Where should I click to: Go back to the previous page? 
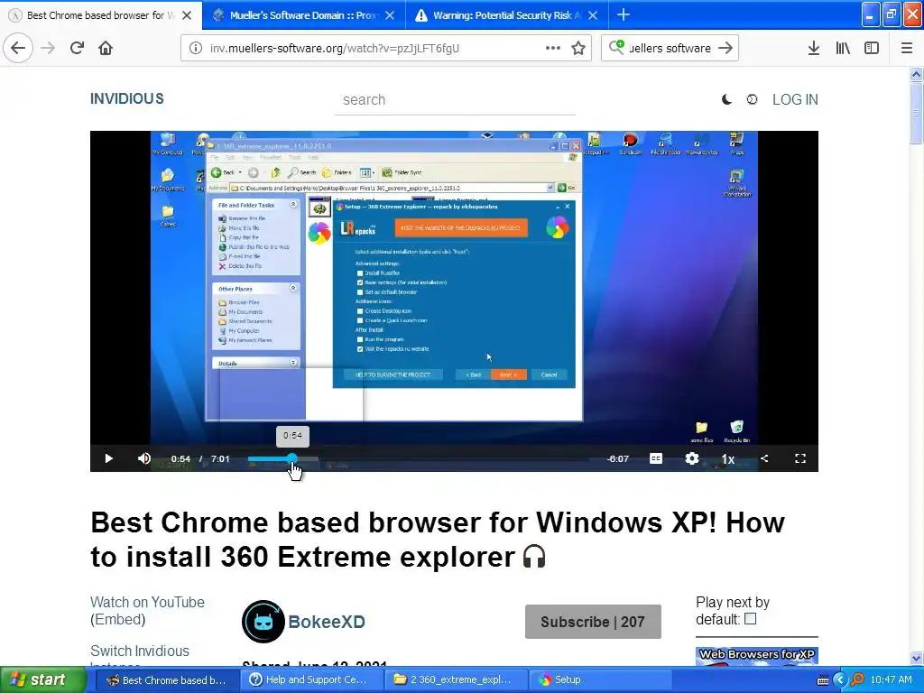coord(18,48)
